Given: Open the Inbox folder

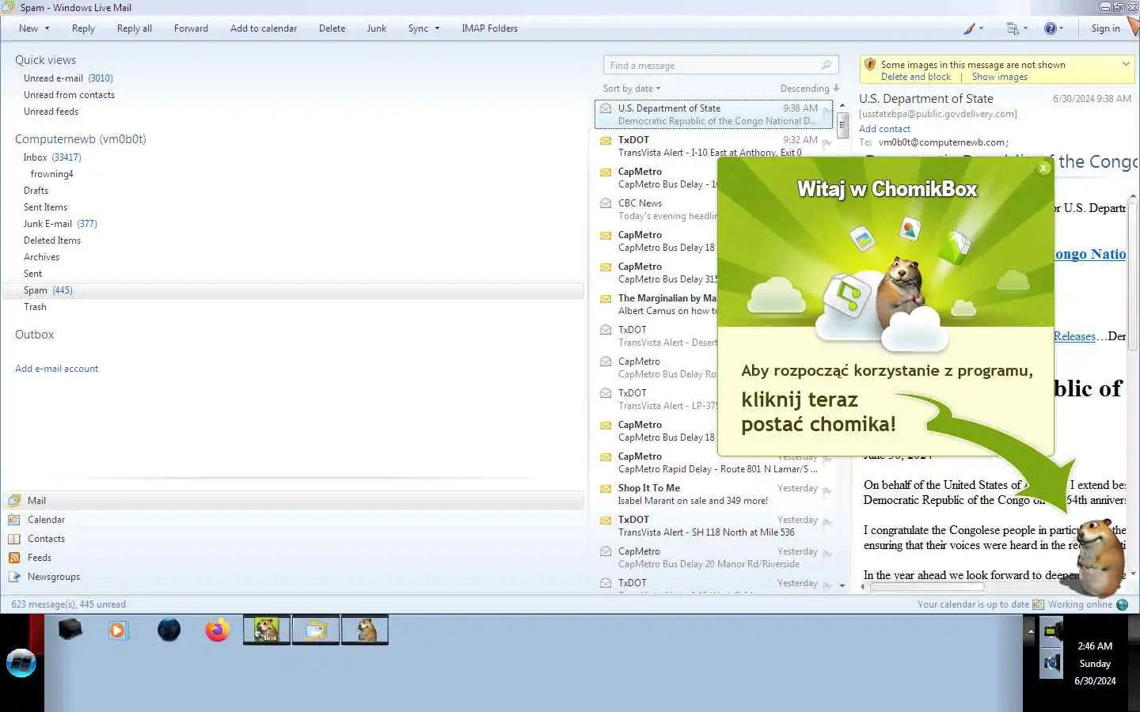Looking at the screenshot, I should 52,157.
